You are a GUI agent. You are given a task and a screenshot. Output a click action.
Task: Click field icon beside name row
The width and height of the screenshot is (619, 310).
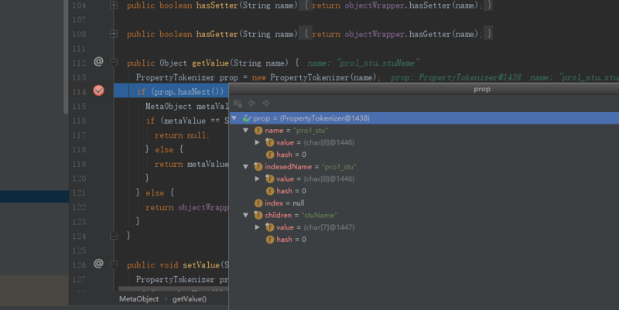258,131
